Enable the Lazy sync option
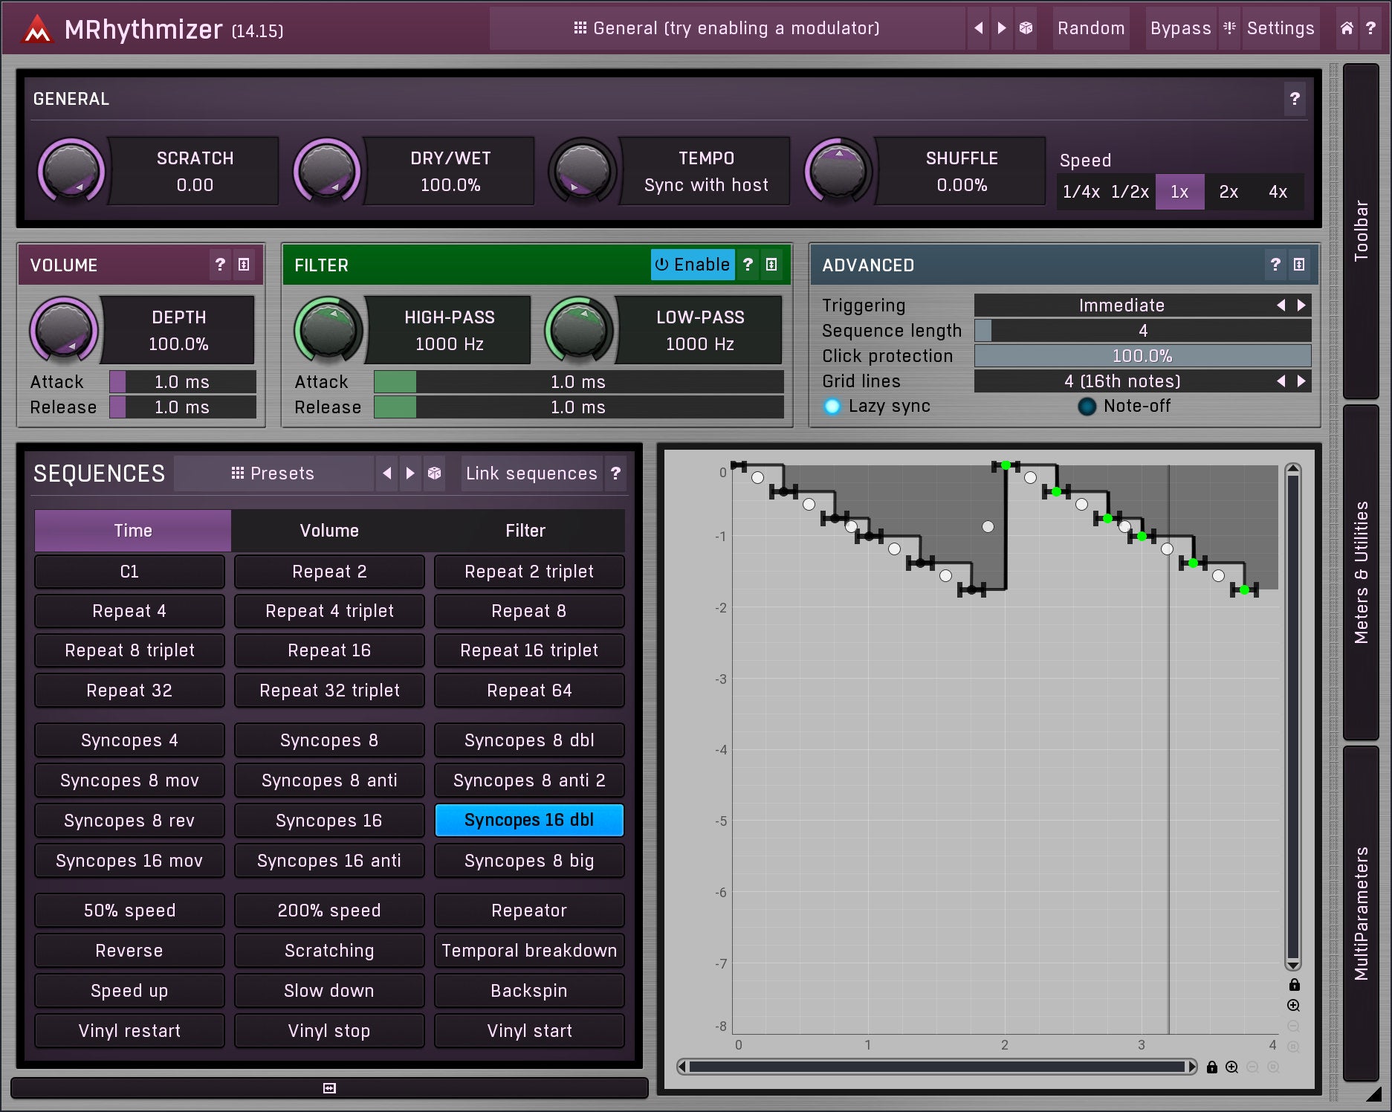The width and height of the screenshot is (1392, 1112). (x=832, y=407)
